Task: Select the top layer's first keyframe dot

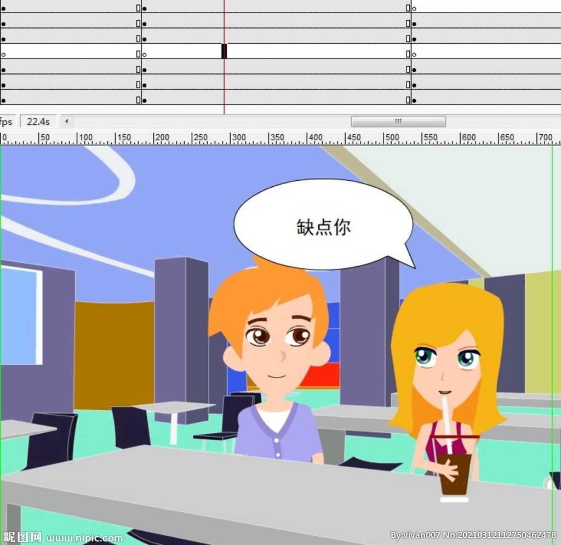Action: (x=4, y=9)
